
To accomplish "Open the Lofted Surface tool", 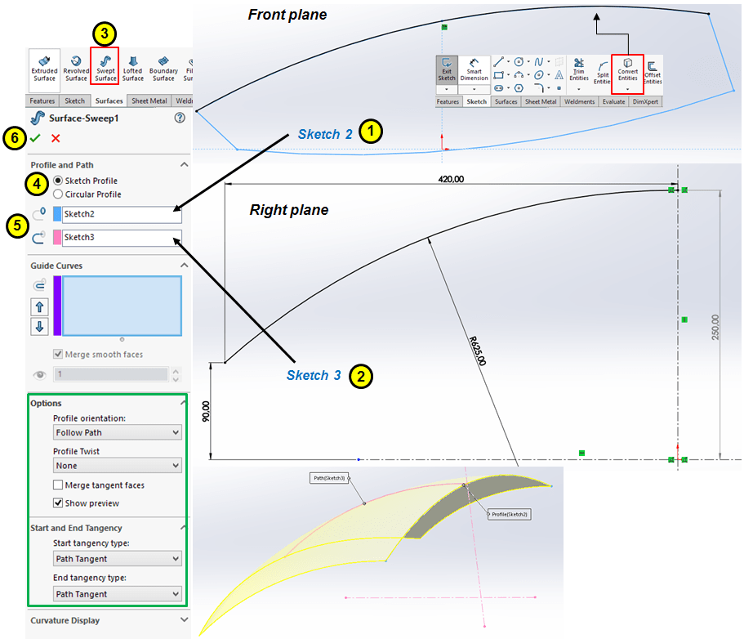I will [133, 65].
